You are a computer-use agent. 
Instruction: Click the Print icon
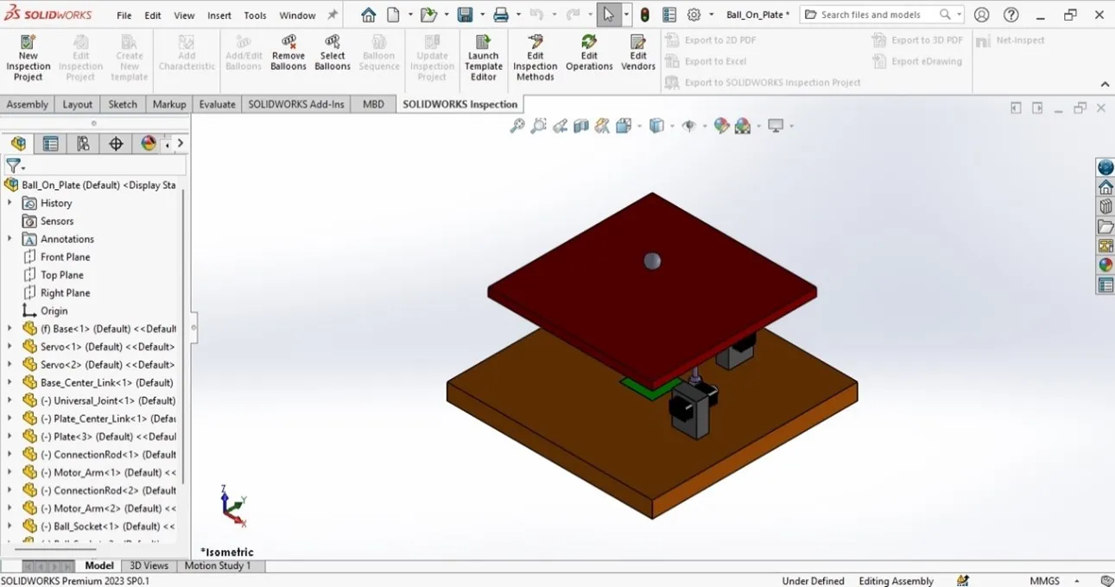pyautogui.click(x=501, y=15)
